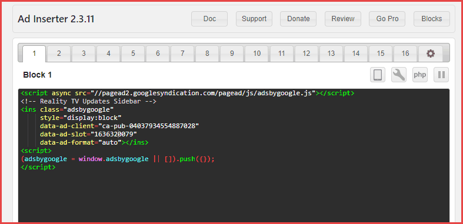463x224 pixels.
Task: Click the data-ad-format="auto" line
Action: point(94,142)
